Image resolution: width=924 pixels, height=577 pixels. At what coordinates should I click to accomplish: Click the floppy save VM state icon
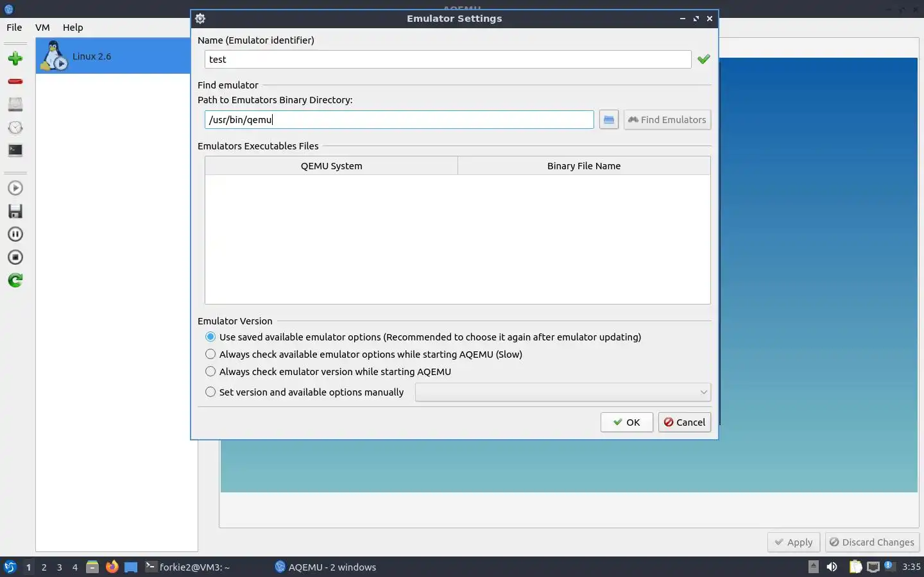[15, 211]
